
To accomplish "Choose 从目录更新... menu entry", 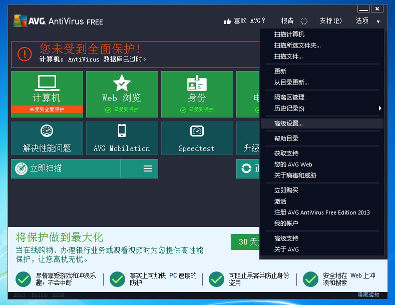I will pyautogui.click(x=322, y=82).
